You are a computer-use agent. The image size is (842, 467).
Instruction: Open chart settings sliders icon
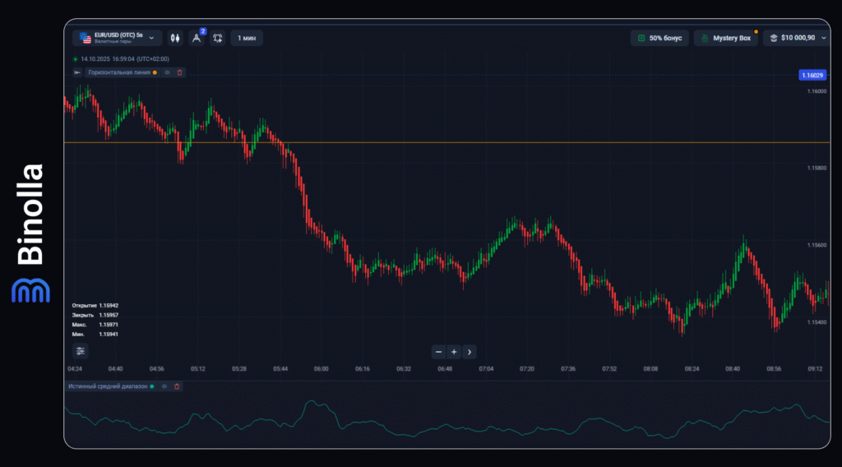[x=80, y=351]
